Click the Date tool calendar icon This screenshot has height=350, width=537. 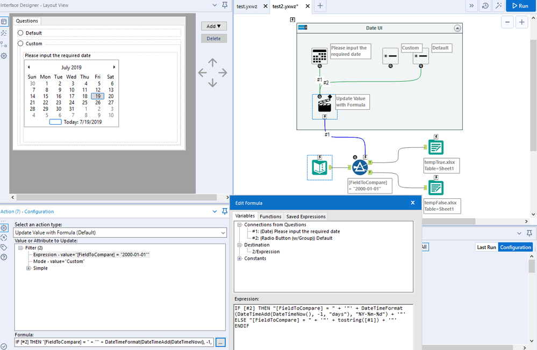point(320,56)
